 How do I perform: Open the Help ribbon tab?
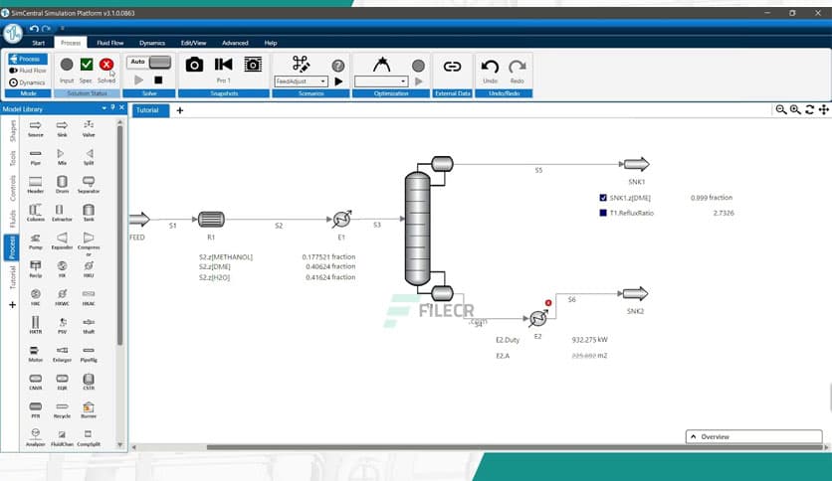click(271, 43)
